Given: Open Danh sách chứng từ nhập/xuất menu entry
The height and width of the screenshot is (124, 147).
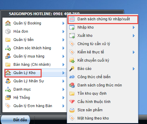Looking at the screenshot, I should [x=103, y=19].
